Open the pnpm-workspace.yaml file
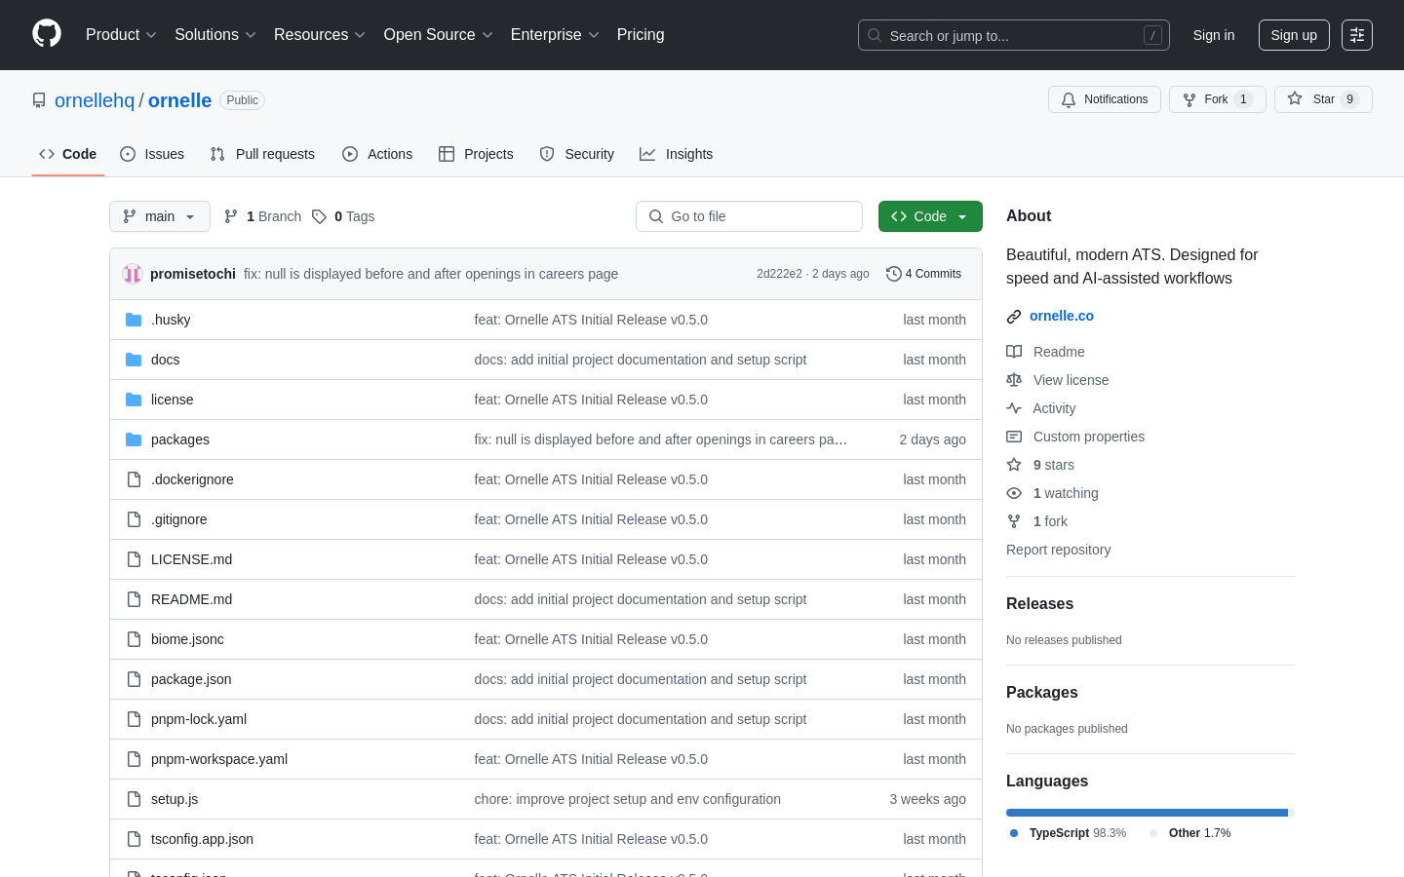1404x877 pixels. [x=219, y=759]
